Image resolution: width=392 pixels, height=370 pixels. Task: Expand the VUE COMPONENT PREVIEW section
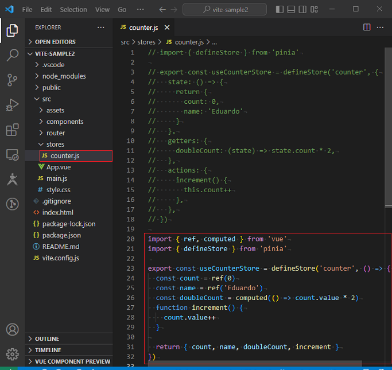click(69, 361)
